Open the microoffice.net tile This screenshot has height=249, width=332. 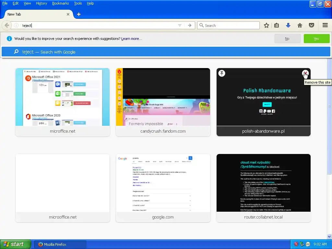pos(63,188)
